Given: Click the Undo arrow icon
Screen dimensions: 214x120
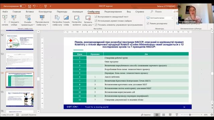Looking at the screenshot, I should (x=34, y=6).
